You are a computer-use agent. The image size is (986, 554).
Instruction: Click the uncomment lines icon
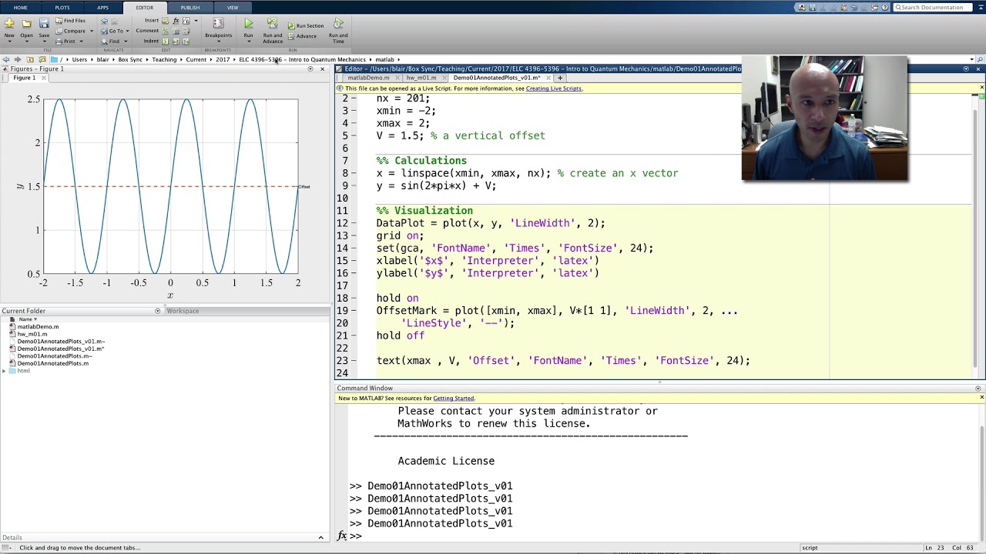(176, 31)
